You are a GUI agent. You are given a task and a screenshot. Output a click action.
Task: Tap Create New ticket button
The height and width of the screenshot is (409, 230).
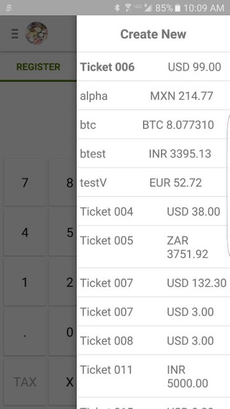[153, 34]
